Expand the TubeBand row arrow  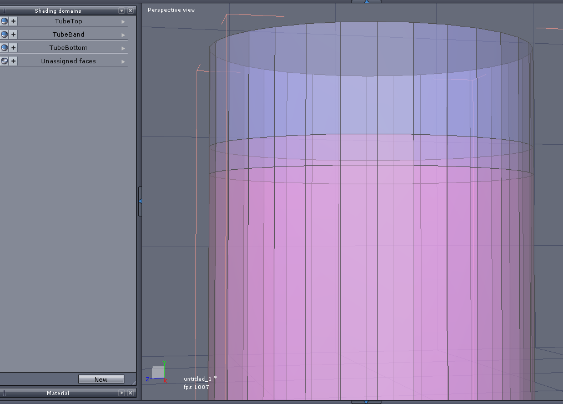coord(123,35)
